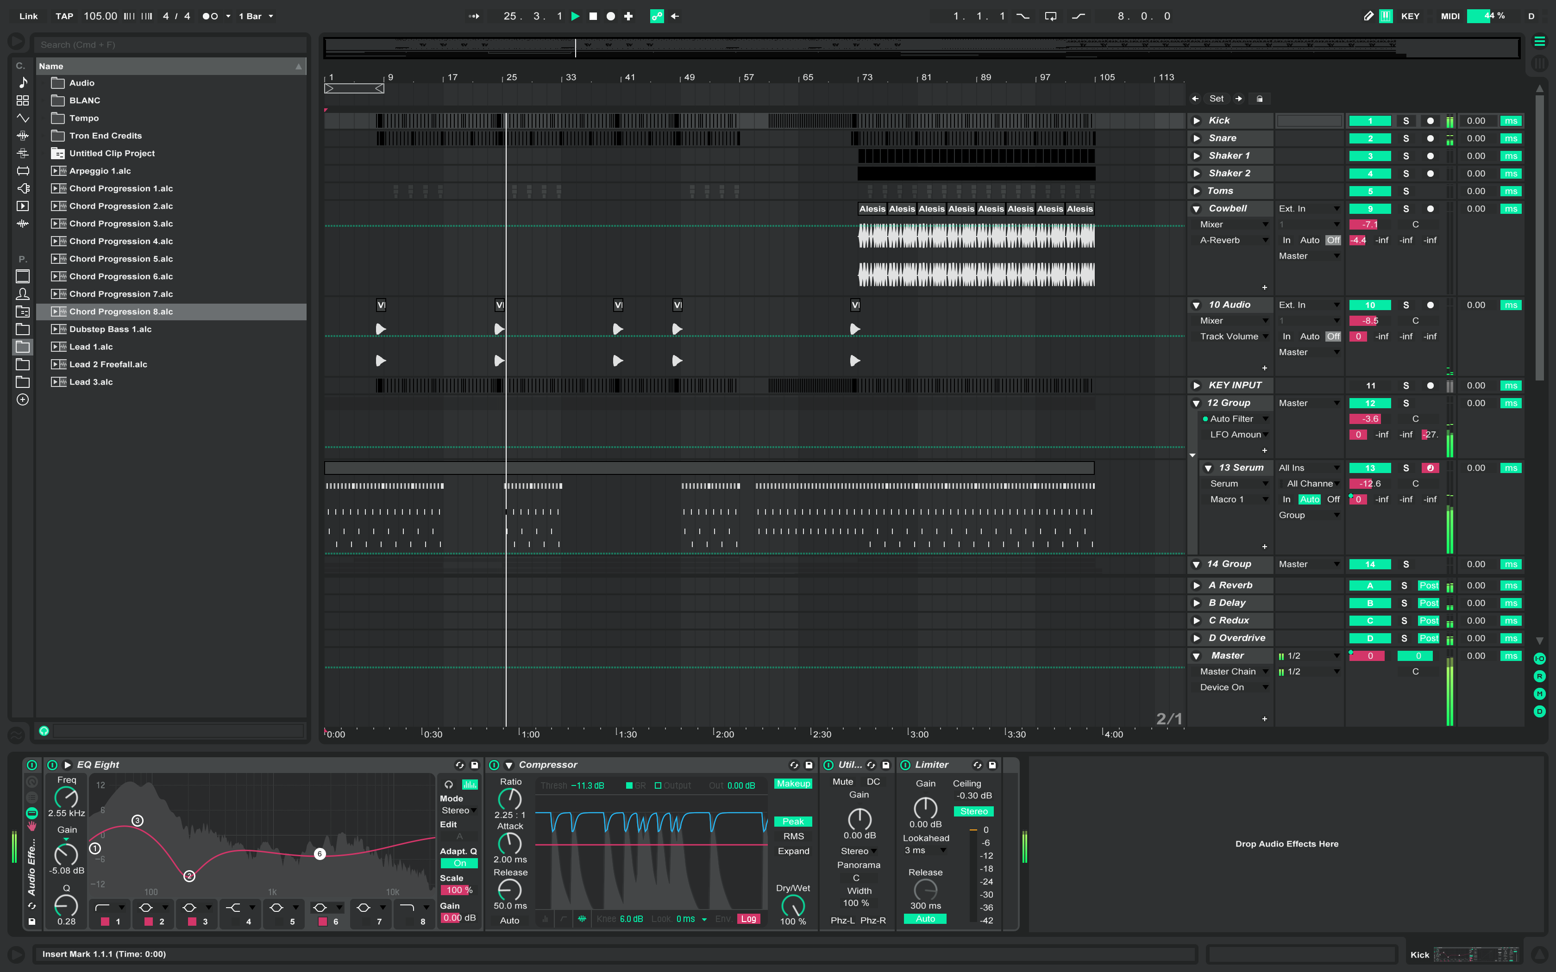
Task: Collapse the Cowbell track disclosure triangle
Action: (1197, 208)
